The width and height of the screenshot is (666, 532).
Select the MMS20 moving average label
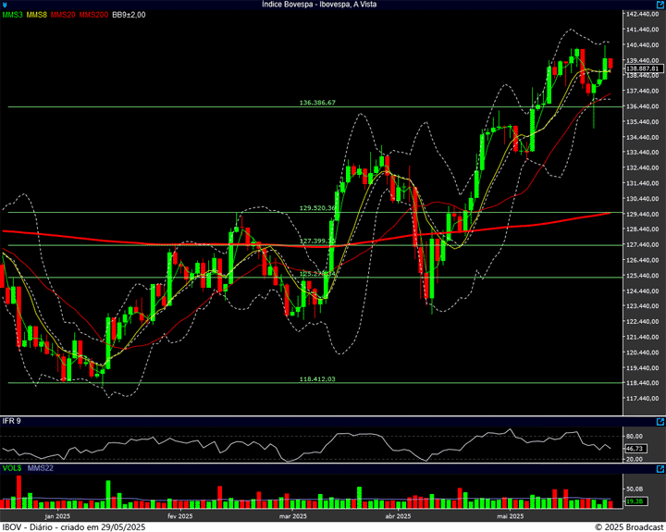click(63, 15)
